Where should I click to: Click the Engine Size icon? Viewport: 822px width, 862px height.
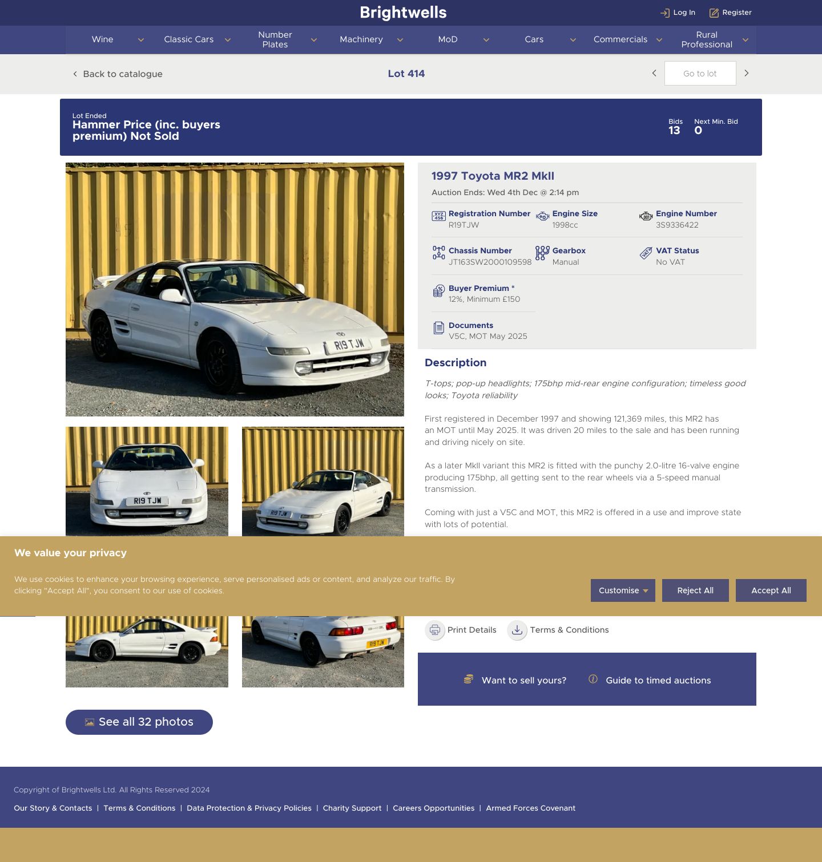coord(542,216)
